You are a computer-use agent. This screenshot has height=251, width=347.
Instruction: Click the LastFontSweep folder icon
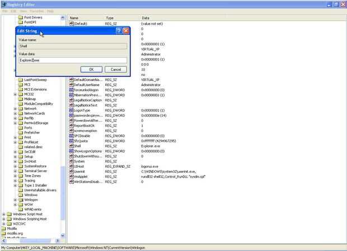coord(21,79)
